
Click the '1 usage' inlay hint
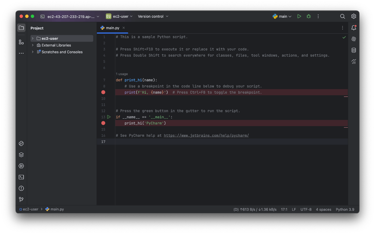(122, 74)
